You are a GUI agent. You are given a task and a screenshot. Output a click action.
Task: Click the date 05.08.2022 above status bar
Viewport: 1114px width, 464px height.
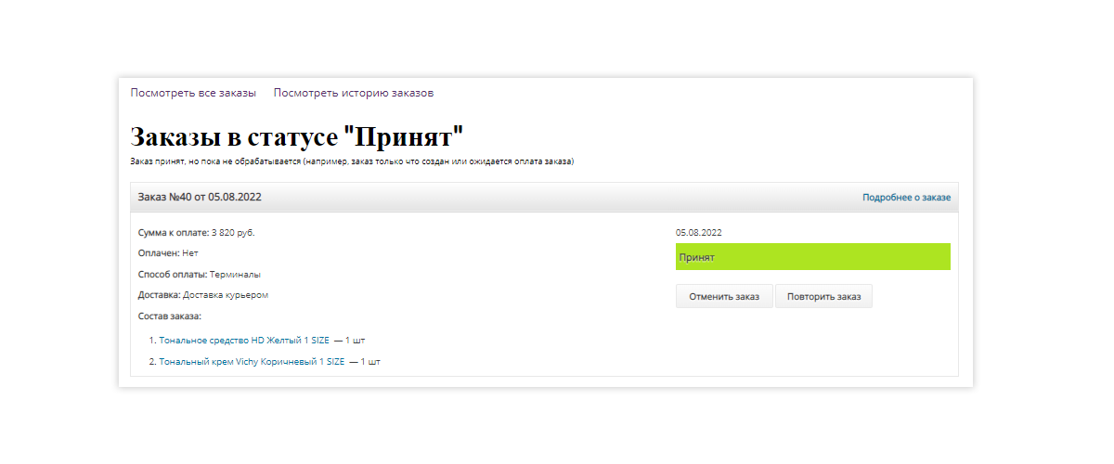(x=699, y=233)
